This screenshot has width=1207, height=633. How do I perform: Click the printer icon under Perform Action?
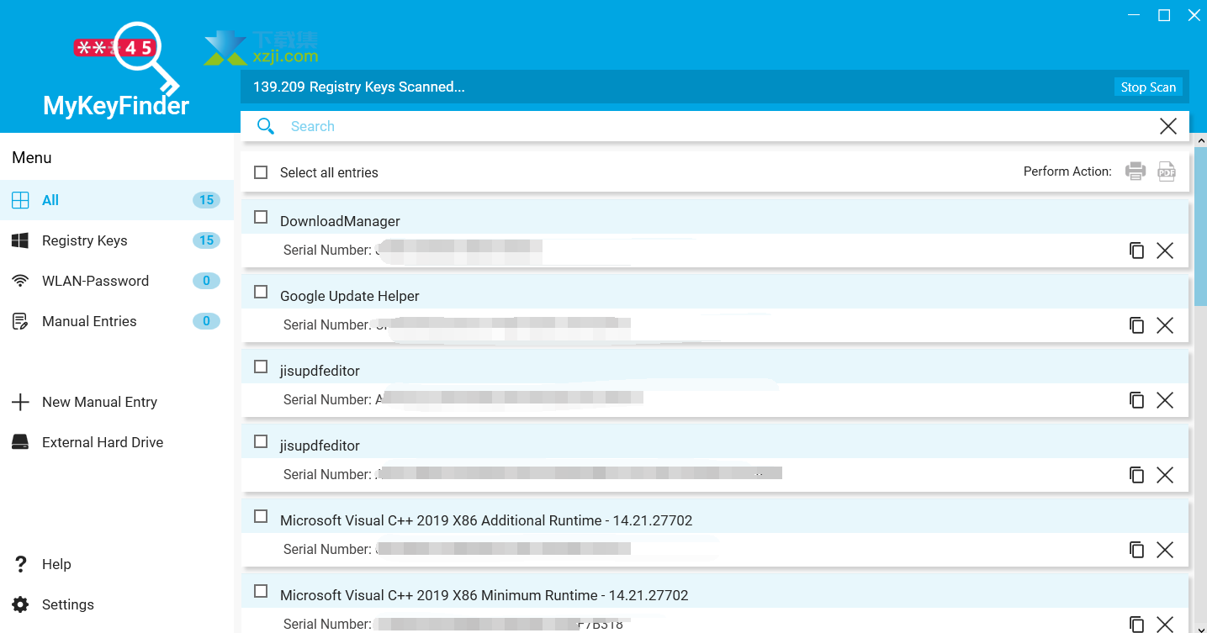coord(1136,171)
